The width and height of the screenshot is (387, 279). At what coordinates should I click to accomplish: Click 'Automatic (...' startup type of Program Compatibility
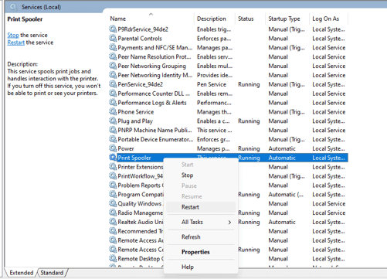pos(286,195)
